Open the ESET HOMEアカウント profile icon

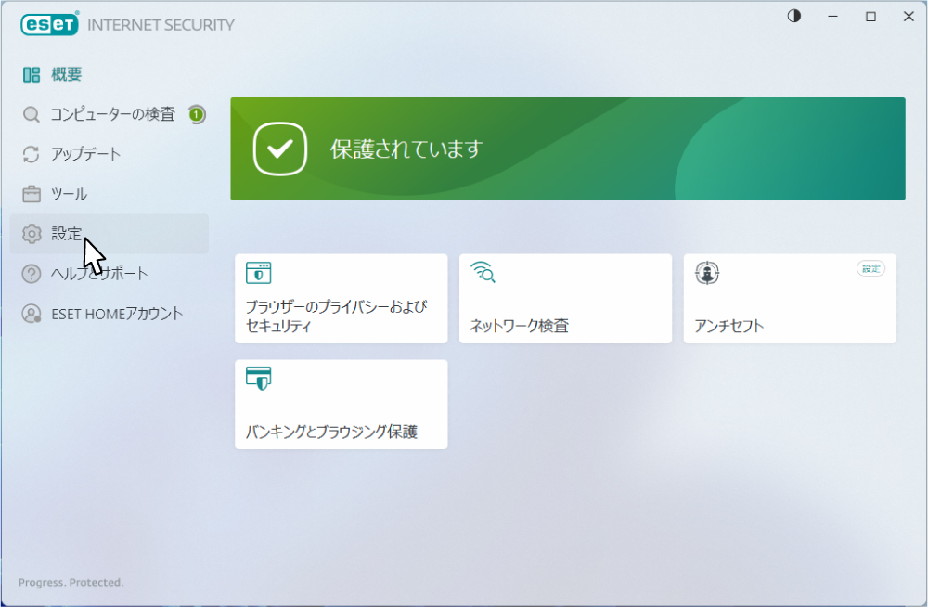click(32, 314)
